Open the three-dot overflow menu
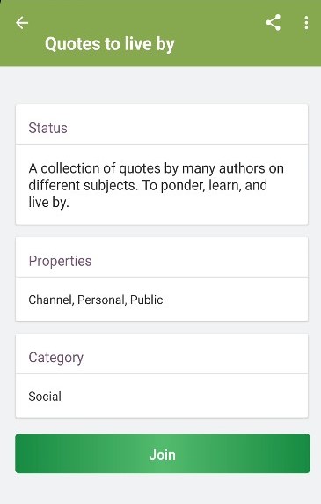The width and height of the screenshot is (321, 504). tap(306, 23)
